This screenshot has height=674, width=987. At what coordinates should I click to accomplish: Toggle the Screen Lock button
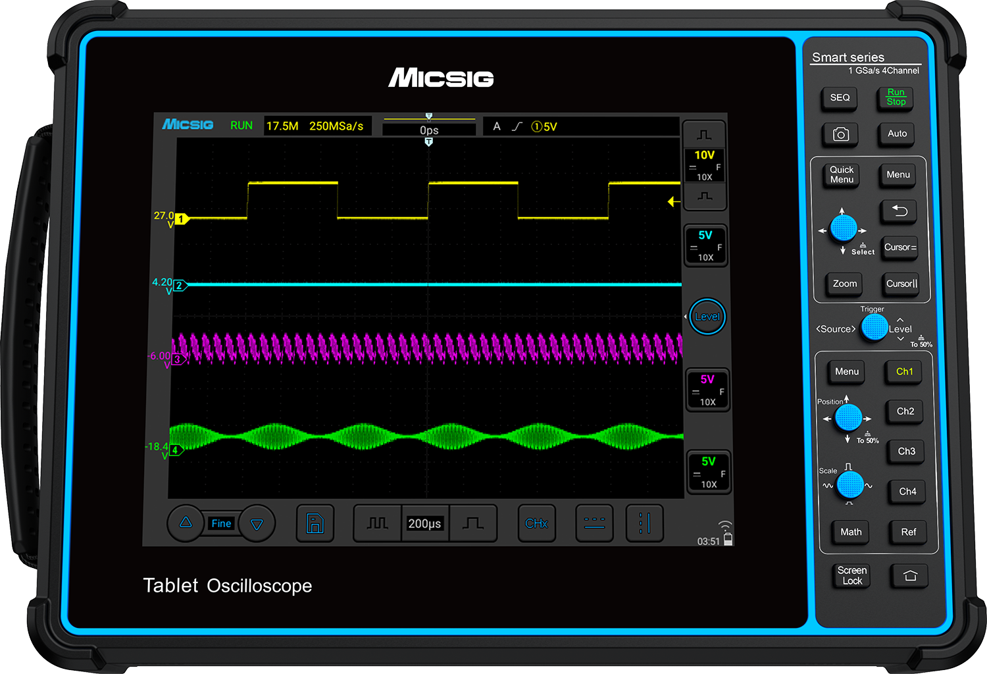[852, 575]
